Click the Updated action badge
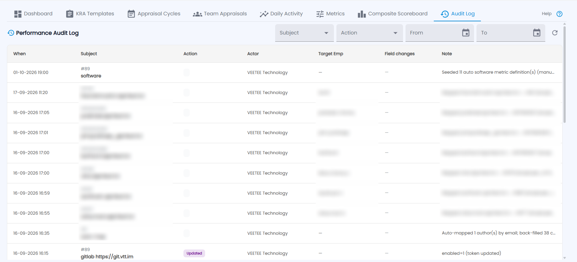The height and width of the screenshot is (262, 577). (x=194, y=253)
